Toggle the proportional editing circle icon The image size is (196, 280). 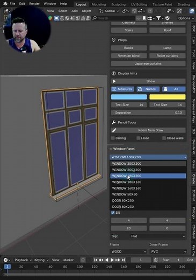[x=150, y=11]
